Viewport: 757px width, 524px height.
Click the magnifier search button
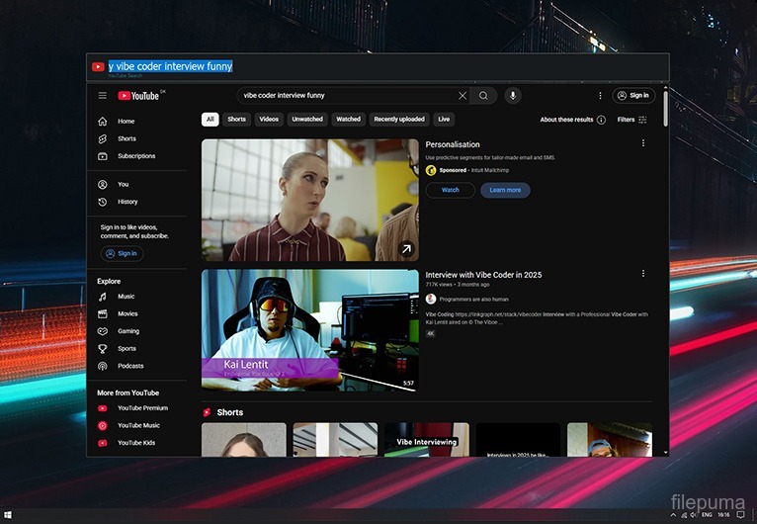pos(483,96)
